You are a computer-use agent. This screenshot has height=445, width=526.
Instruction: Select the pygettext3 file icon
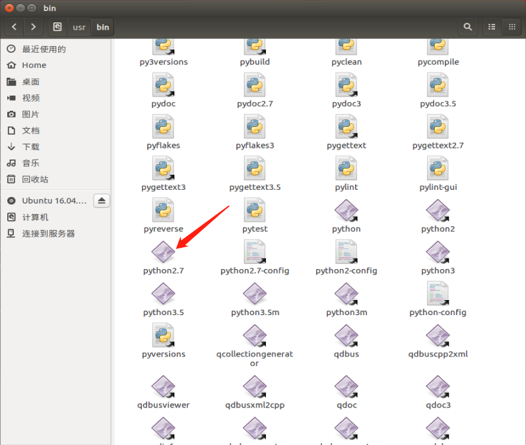pos(164,169)
